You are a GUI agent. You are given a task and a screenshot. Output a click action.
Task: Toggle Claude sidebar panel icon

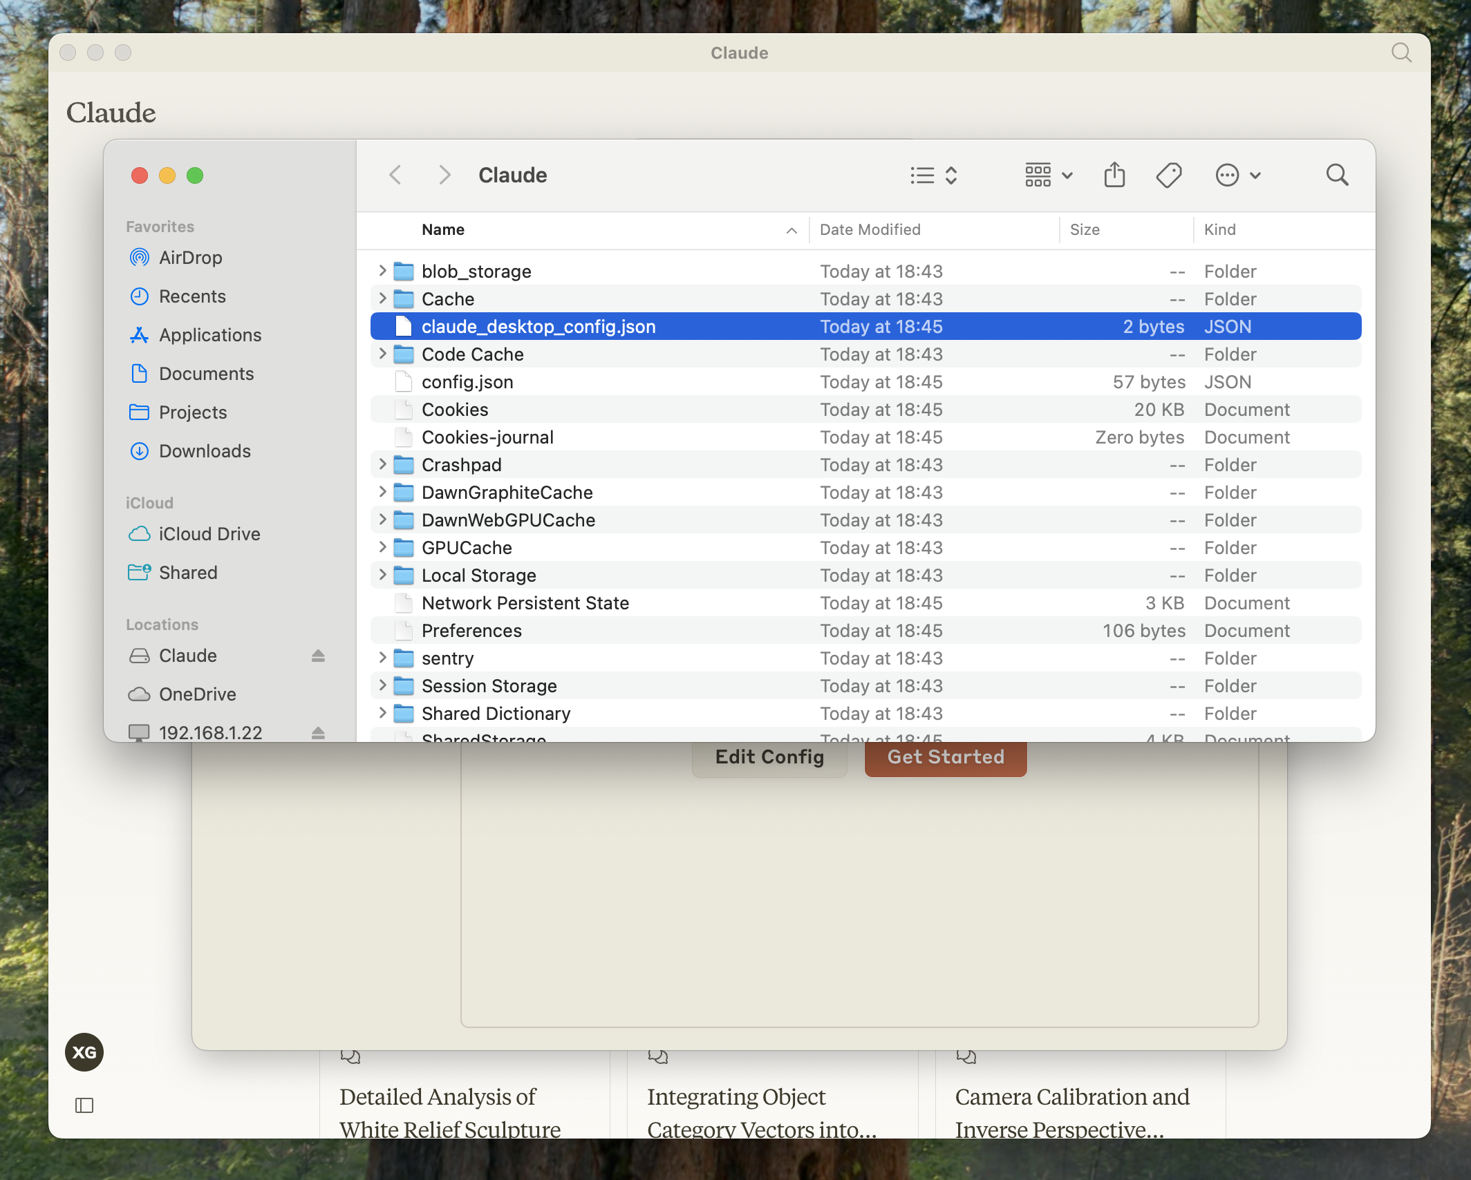point(84,1105)
